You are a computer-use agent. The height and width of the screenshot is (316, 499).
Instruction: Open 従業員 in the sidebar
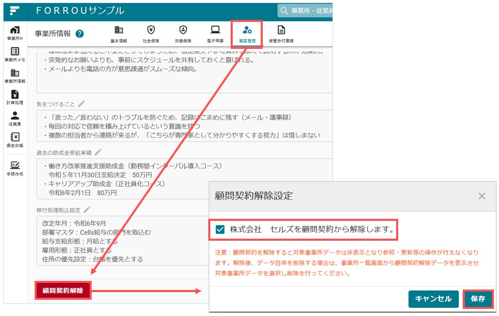coord(15,119)
